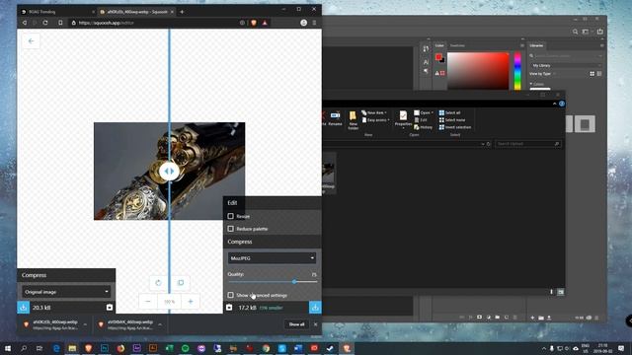Close the browser downloads bar
This screenshot has height=355, width=632.
click(316, 324)
